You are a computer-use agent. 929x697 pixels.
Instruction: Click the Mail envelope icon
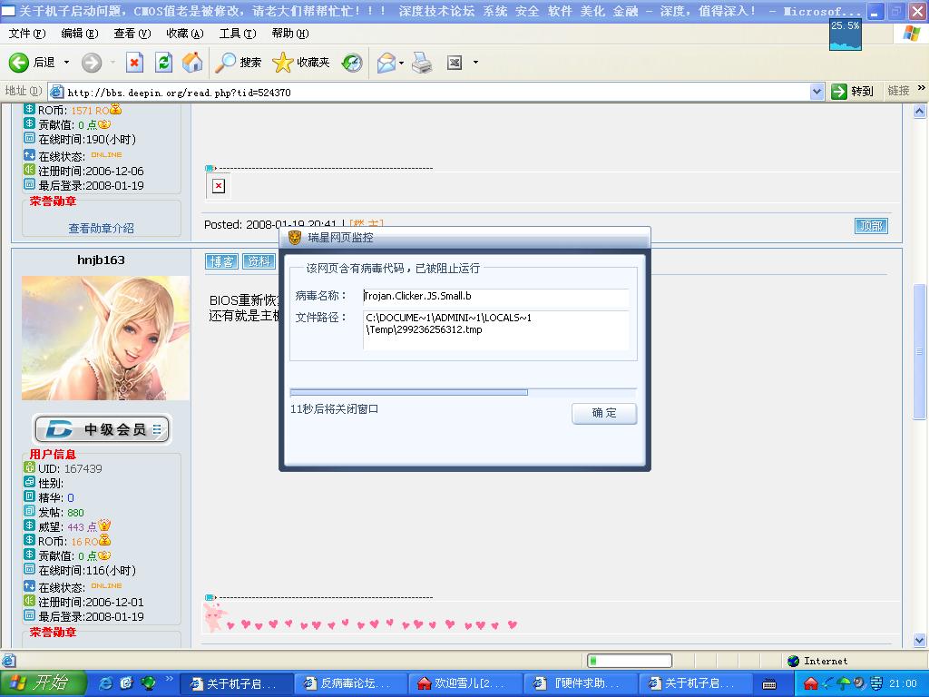pyautogui.click(x=386, y=63)
